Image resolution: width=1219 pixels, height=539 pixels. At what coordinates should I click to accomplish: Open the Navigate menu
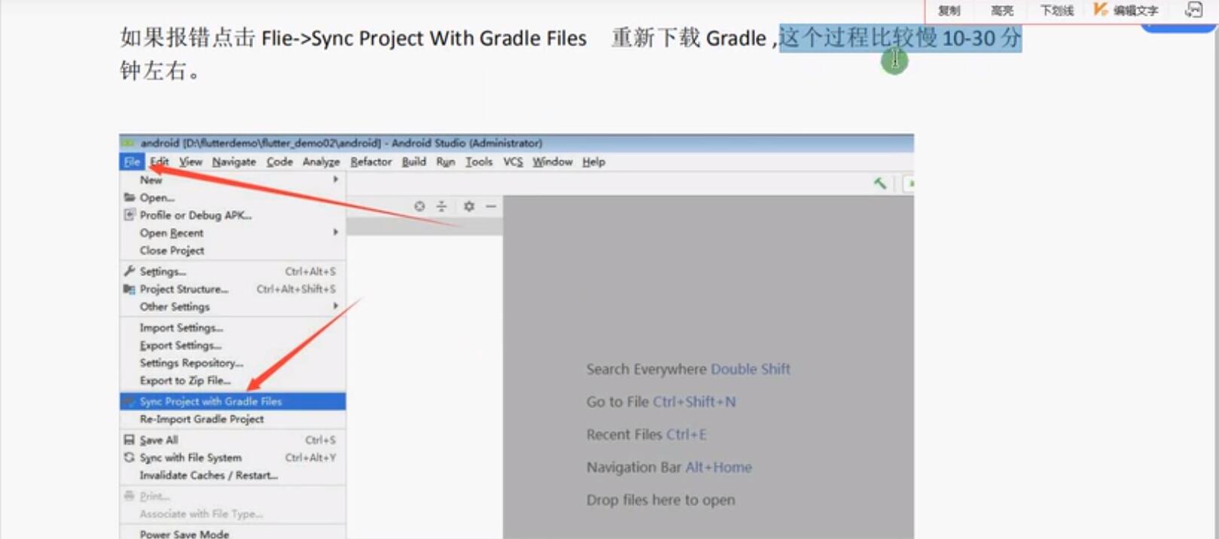[234, 162]
